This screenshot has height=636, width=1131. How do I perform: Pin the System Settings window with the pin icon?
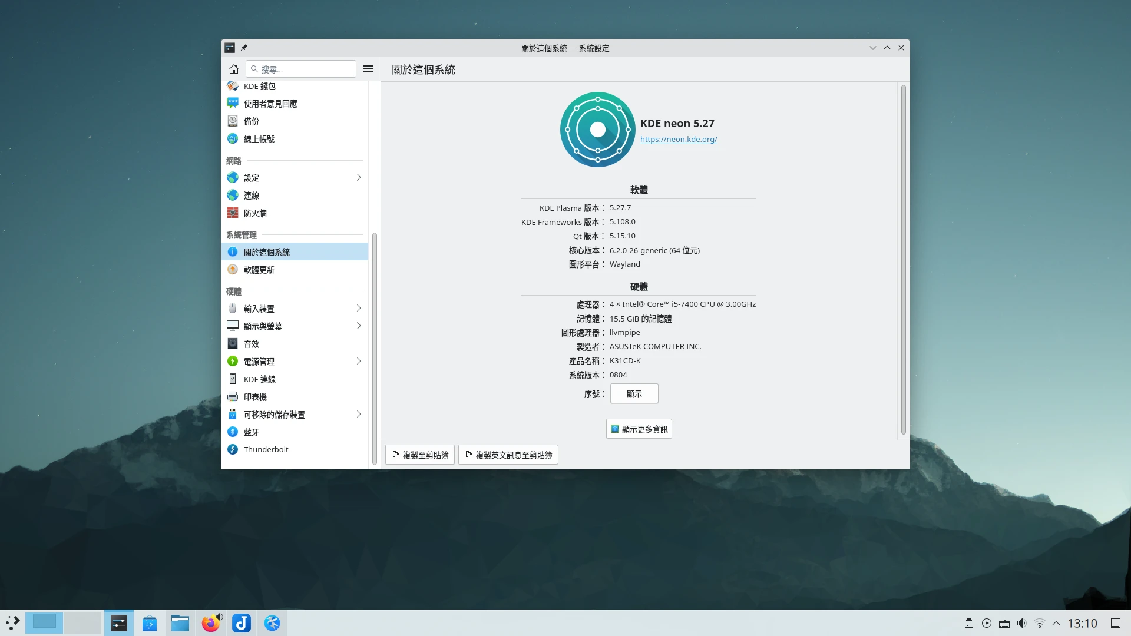tap(244, 48)
